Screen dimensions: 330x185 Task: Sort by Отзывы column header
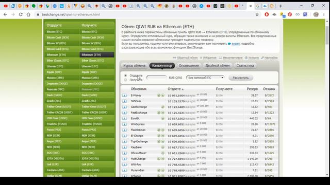[269, 89]
